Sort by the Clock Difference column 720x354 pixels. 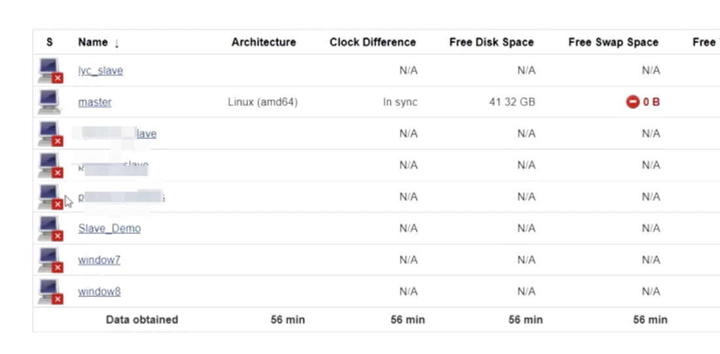click(x=372, y=42)
